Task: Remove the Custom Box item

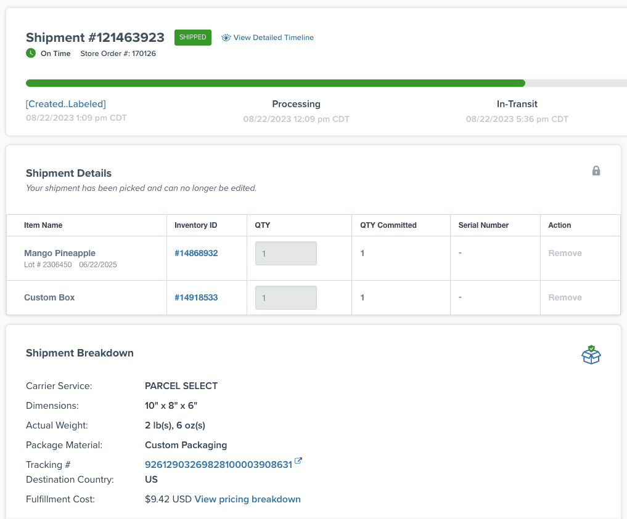Action: [565, 297]
